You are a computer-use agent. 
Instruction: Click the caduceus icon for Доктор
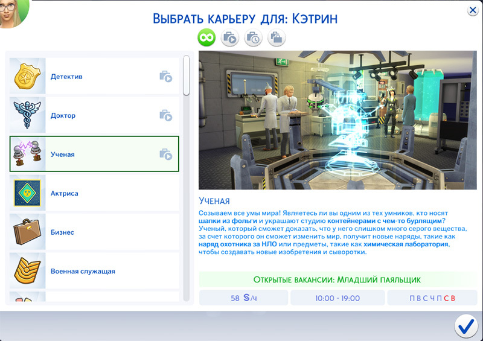click(27, 115)
